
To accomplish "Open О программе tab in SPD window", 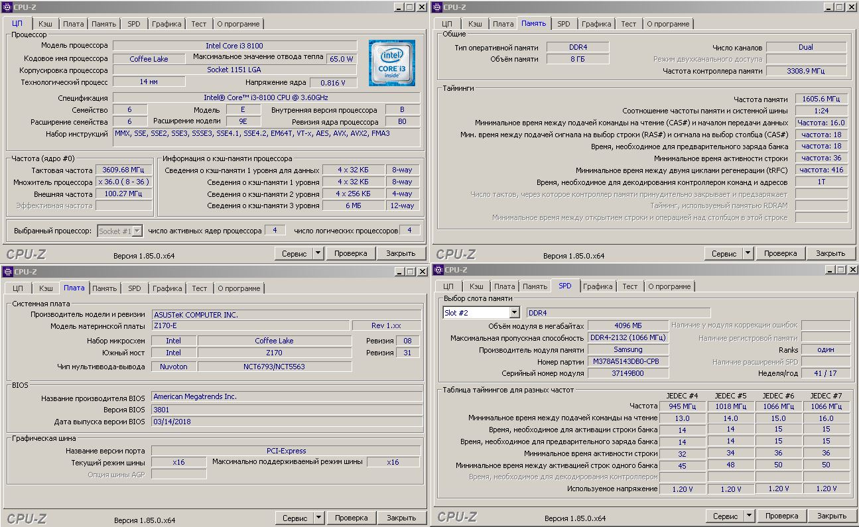I will [x=669, y=286].
